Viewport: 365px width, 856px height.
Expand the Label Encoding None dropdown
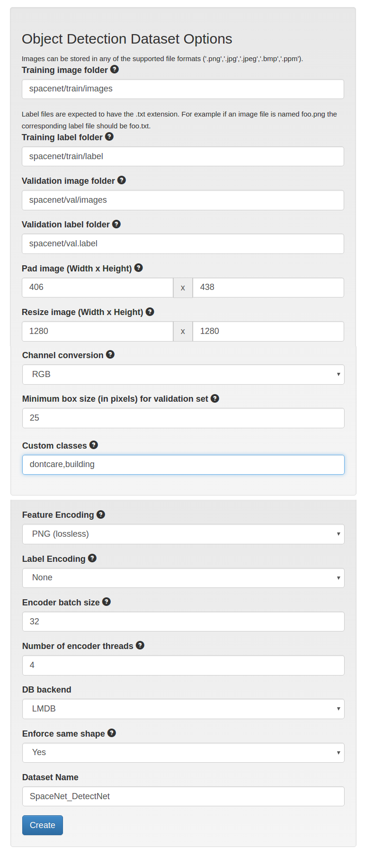point(183,577)
